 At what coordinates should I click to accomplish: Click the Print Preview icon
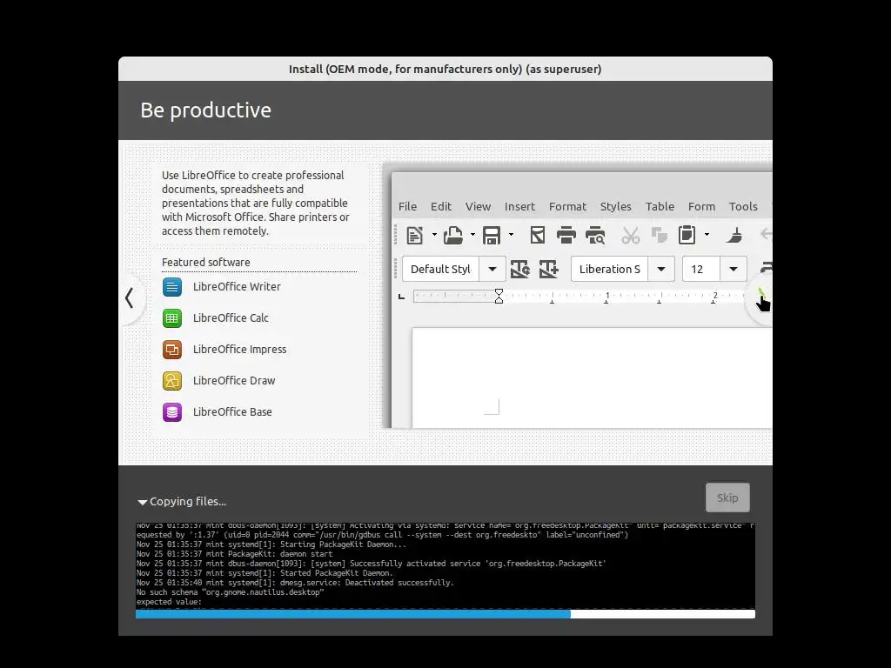click(x=595, y=235)
